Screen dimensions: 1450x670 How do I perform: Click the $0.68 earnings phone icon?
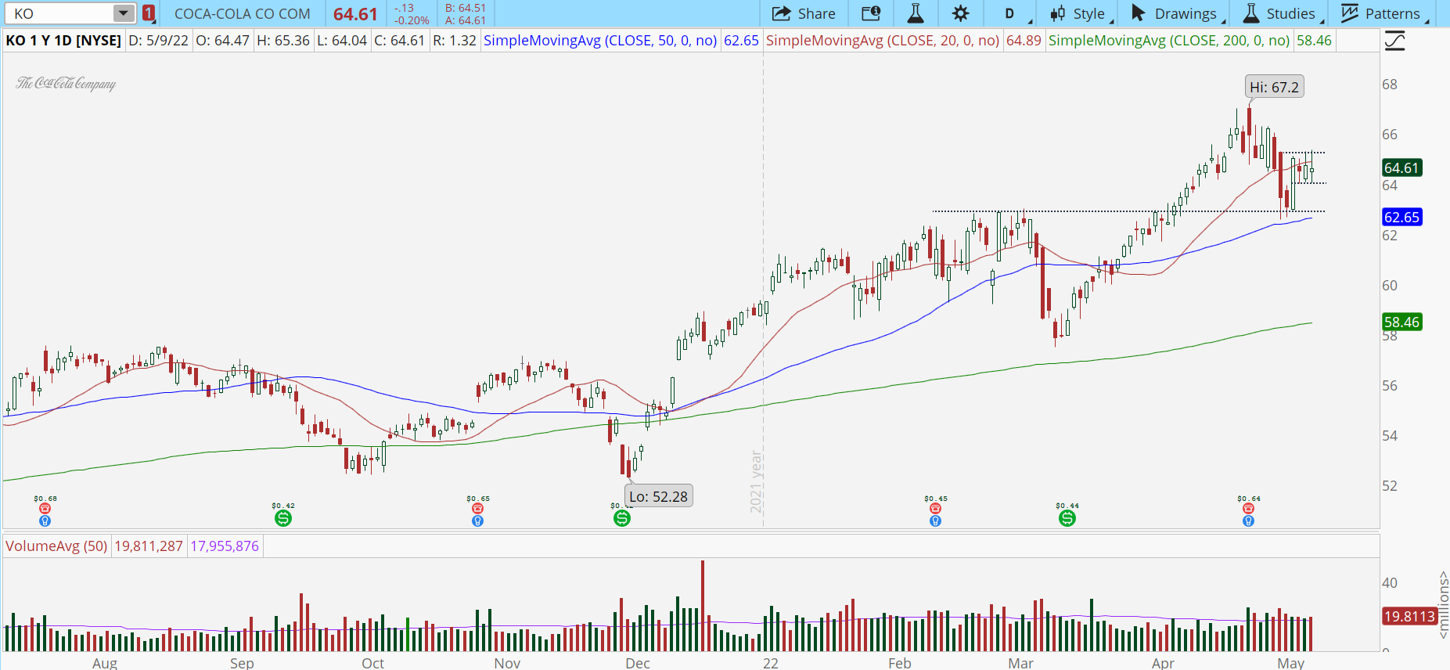pyautogui.click(x=45, y=509)
